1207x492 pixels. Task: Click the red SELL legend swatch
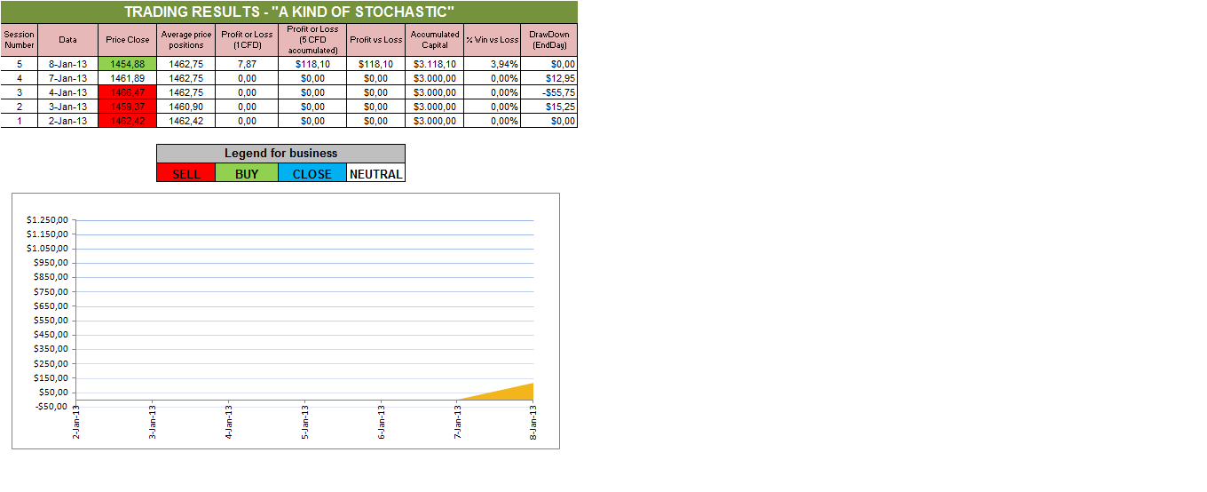(x=185, y=173)
